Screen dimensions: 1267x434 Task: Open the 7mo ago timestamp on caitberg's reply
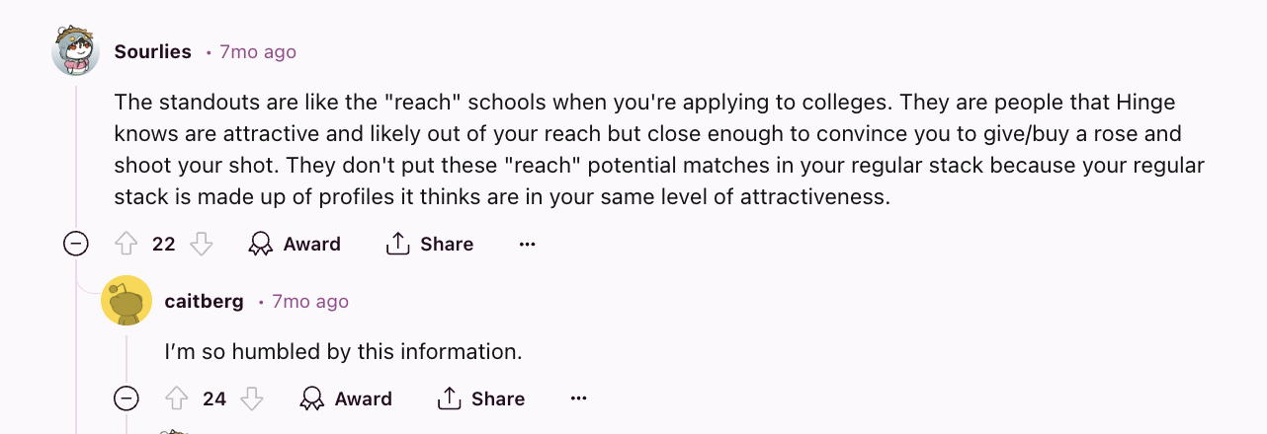[310, 301]
